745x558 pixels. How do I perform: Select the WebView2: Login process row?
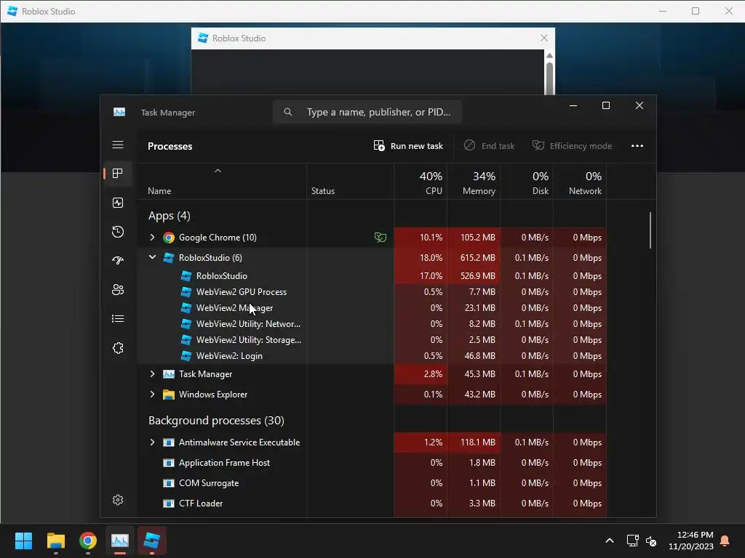(372, 356)
